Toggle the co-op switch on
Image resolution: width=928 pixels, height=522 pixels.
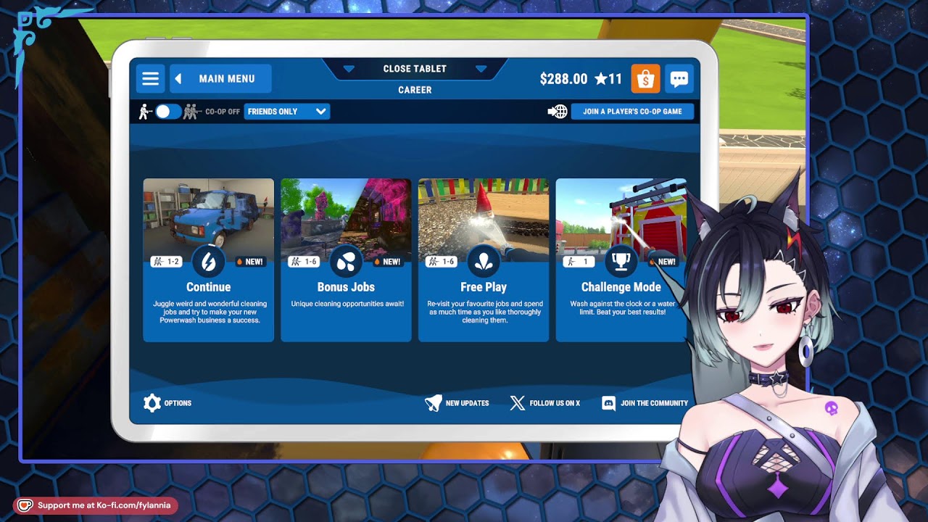pyautogui.click(x=167, y=112)
